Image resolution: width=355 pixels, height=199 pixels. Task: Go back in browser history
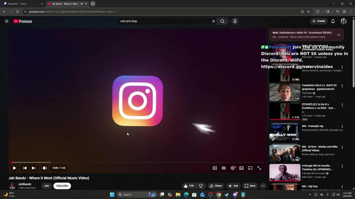pyautogui.click(x=4, y=12)
